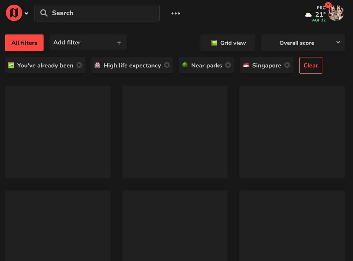This screenshot has height=261, width=353.
Task: Click the chevron arrow on Overall score
Action: tap(338, 42)
